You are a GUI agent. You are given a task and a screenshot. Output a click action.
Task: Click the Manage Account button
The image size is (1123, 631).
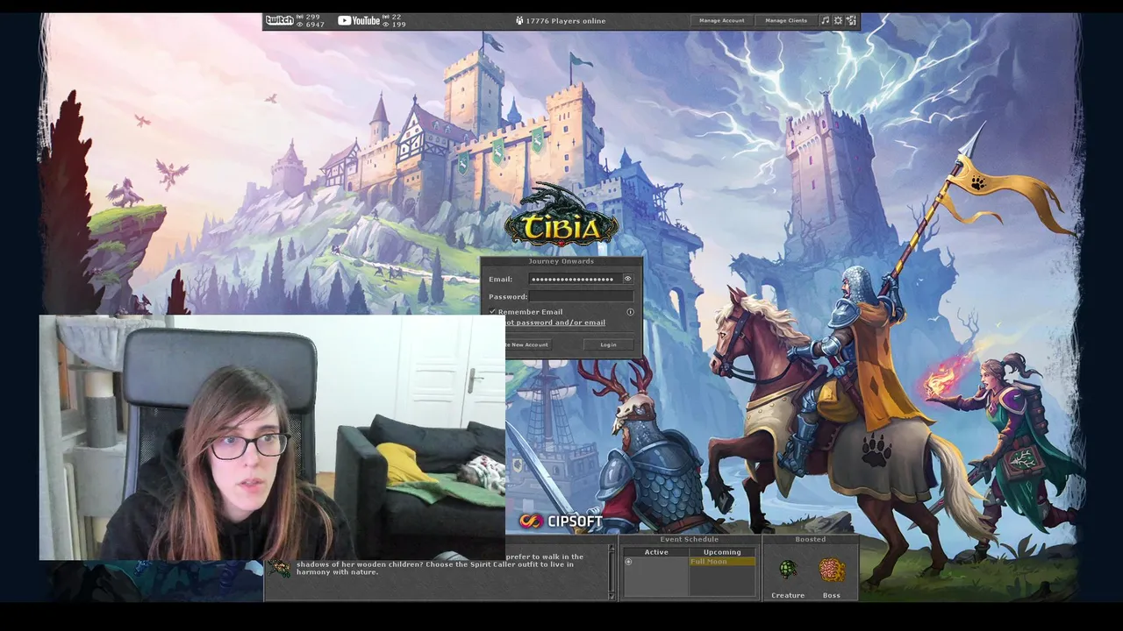pos(721,20)
